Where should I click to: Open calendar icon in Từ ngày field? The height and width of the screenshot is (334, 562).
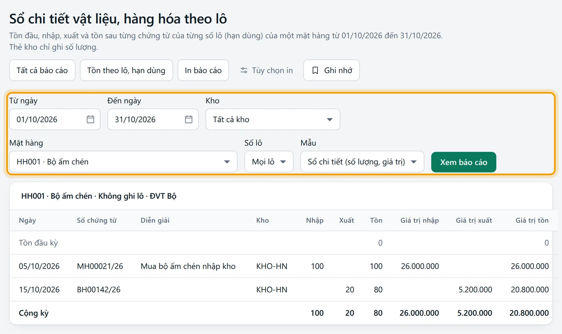(90, 119)
